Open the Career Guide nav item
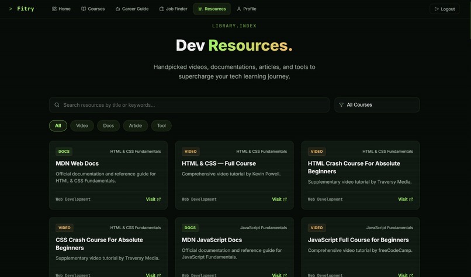471x277 pixels. coord(132,9)
